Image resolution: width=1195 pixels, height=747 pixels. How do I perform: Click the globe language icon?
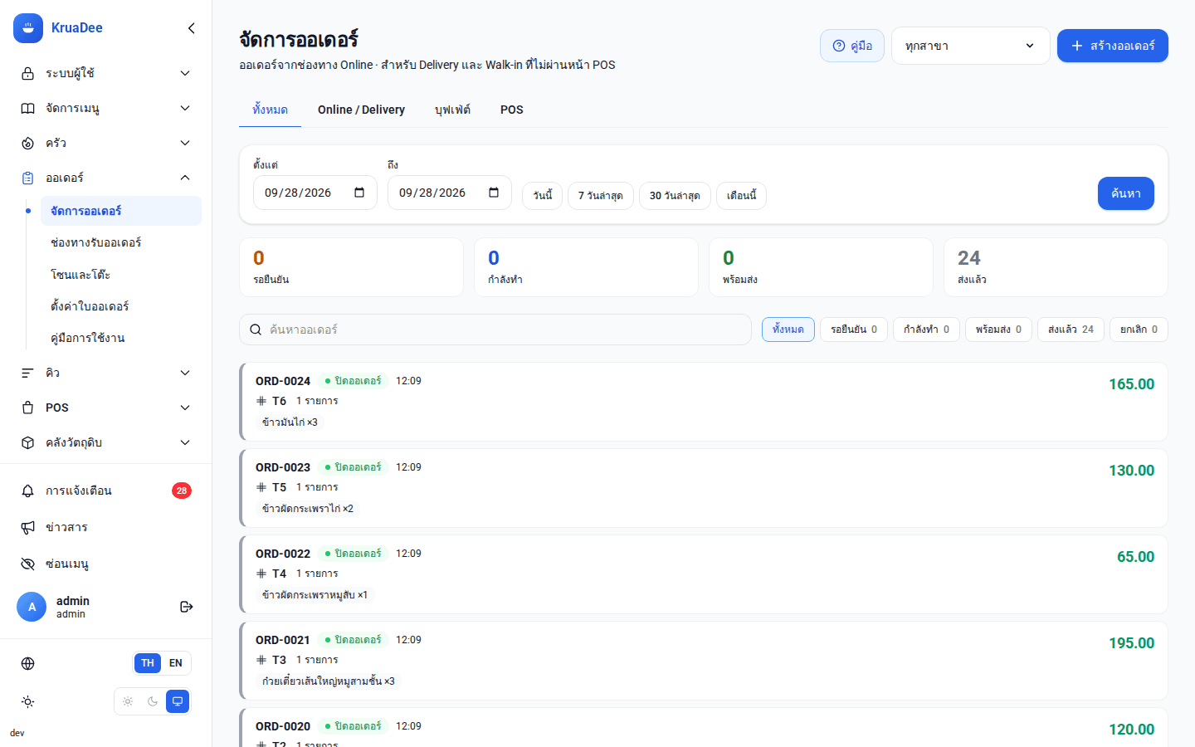[28, 663]
